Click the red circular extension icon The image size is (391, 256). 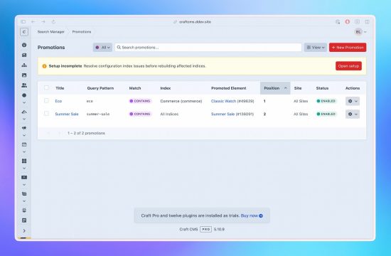pos(348,22)
